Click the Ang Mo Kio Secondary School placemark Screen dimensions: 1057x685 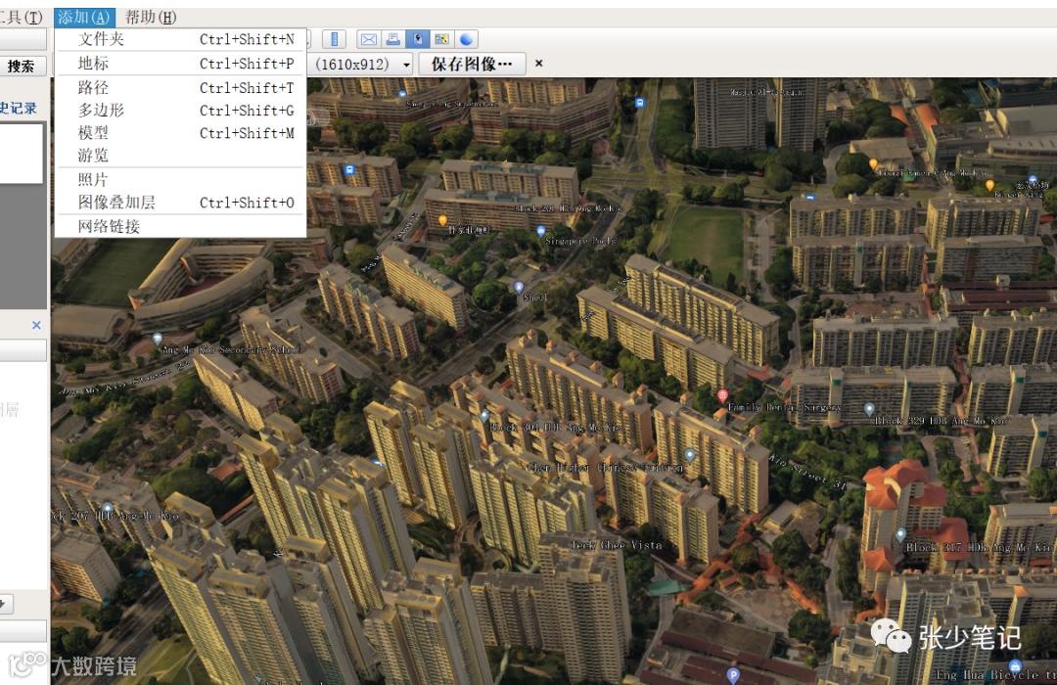pos(157,339)
